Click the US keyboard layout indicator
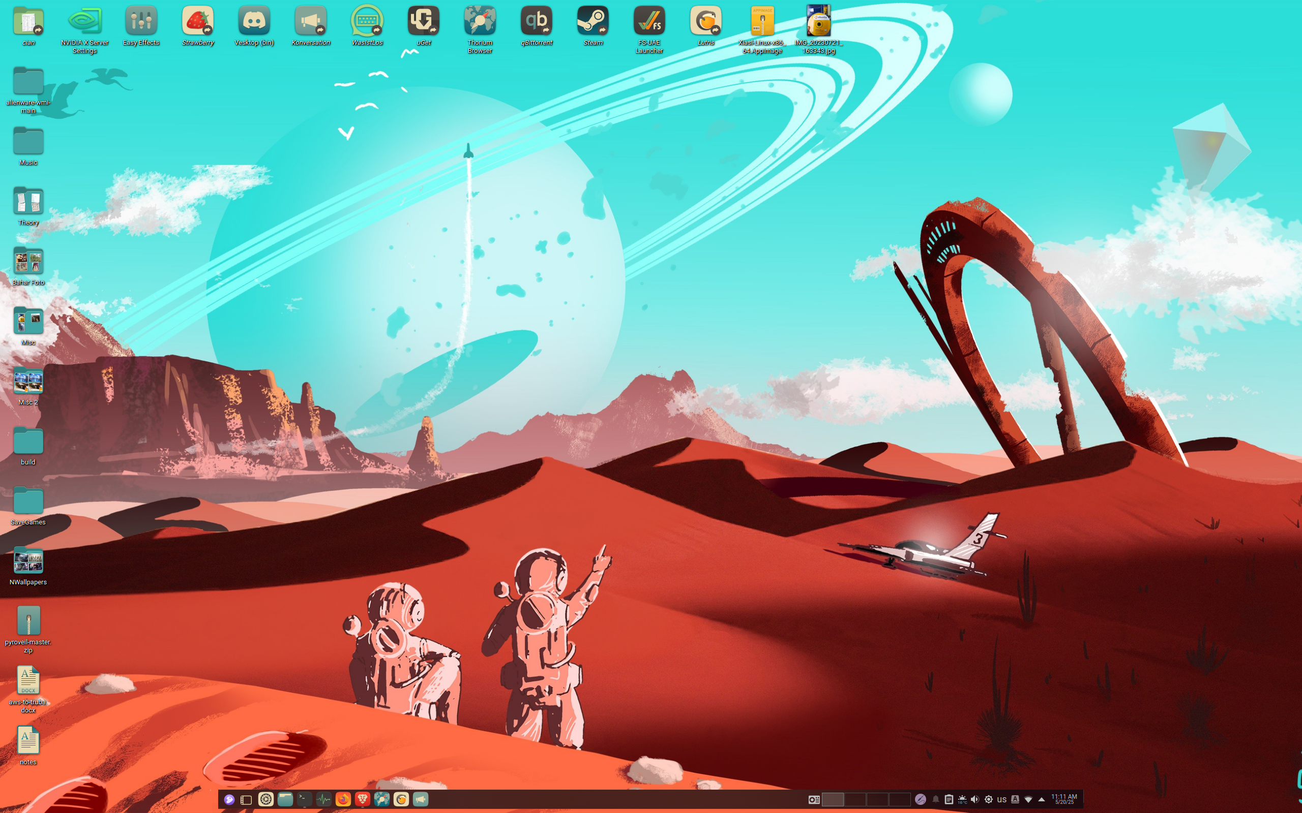 (1002, 800)
